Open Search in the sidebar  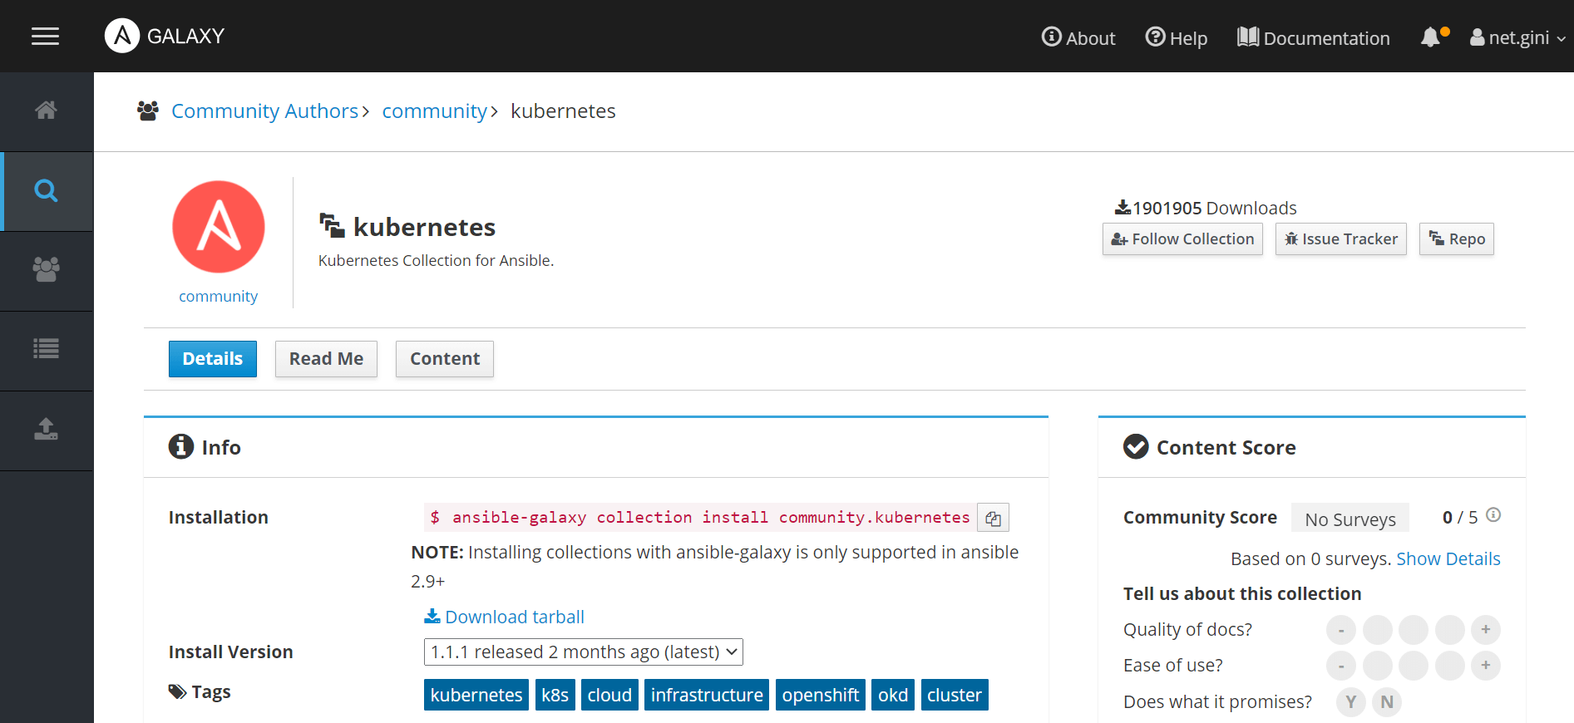[x=46, y=191]
